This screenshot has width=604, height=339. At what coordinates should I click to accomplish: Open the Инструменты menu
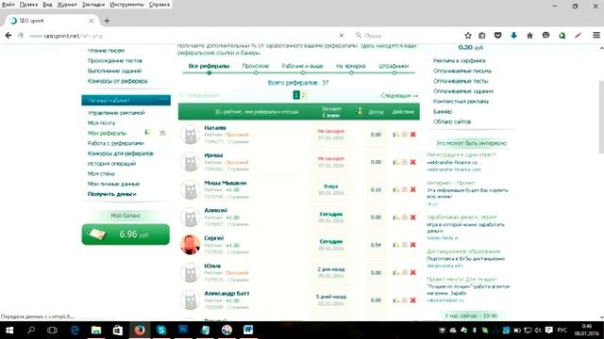click(126, 4)
